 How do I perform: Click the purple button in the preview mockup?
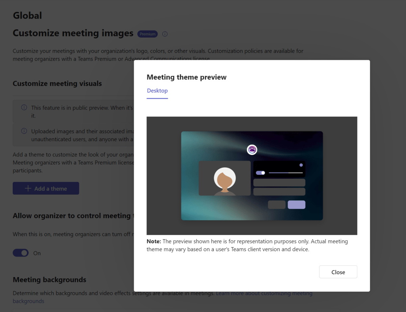click(296, 205)
